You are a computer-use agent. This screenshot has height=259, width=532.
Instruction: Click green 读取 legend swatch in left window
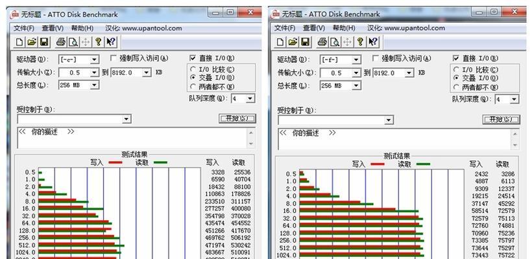[160, 163]
